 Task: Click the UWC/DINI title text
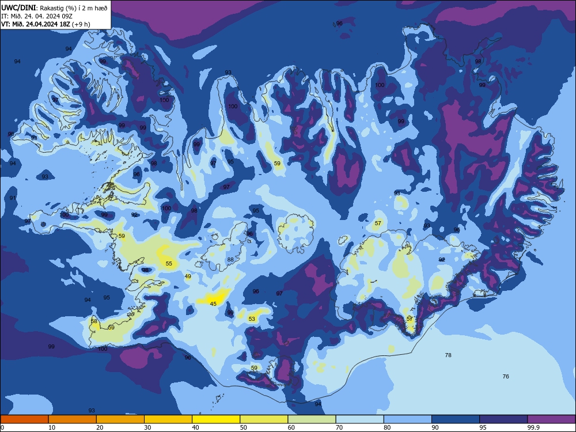[18, 7]
